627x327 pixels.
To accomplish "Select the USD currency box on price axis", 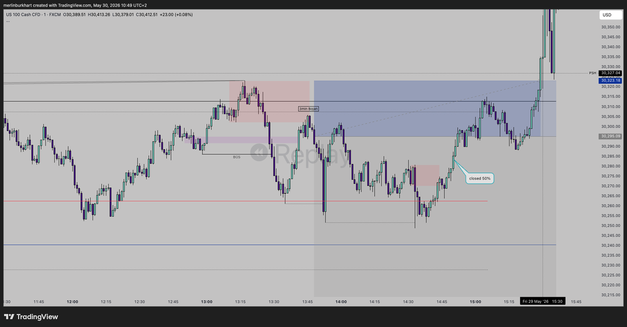I will click(x=610, y=15).
